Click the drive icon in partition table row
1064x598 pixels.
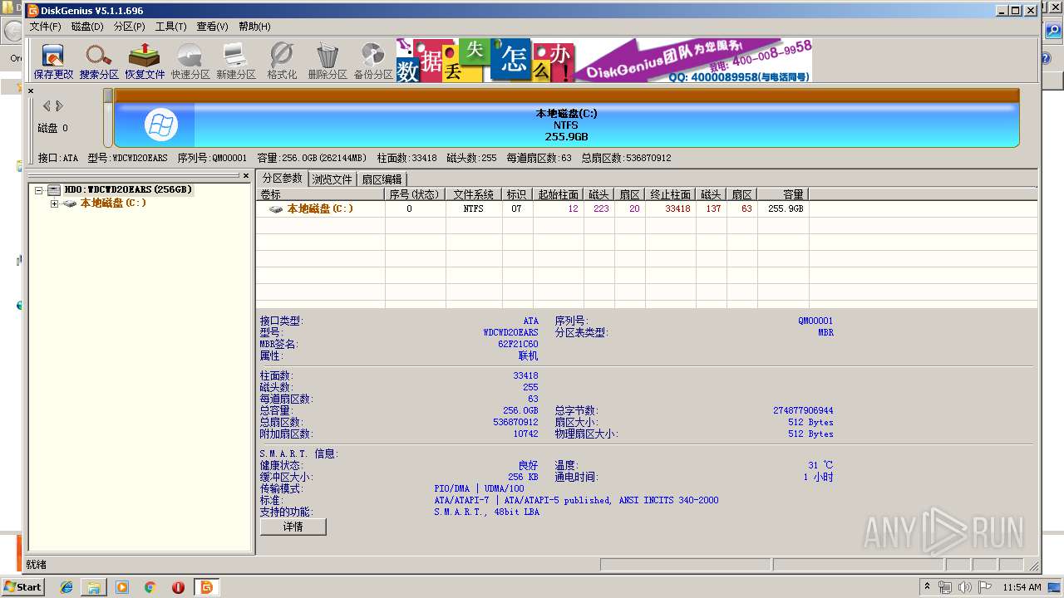point(276,209)
